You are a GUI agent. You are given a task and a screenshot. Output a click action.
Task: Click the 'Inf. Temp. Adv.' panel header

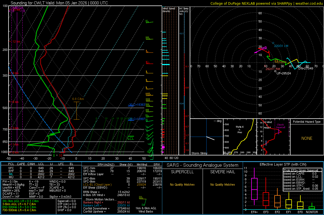point(184,11)
